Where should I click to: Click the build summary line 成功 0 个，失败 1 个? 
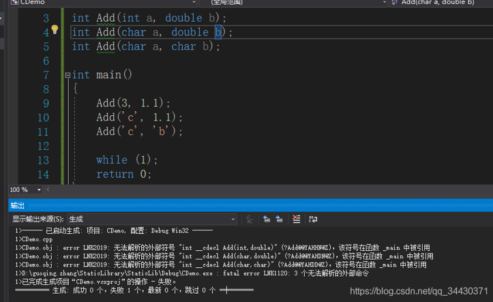tap(134, 290)
